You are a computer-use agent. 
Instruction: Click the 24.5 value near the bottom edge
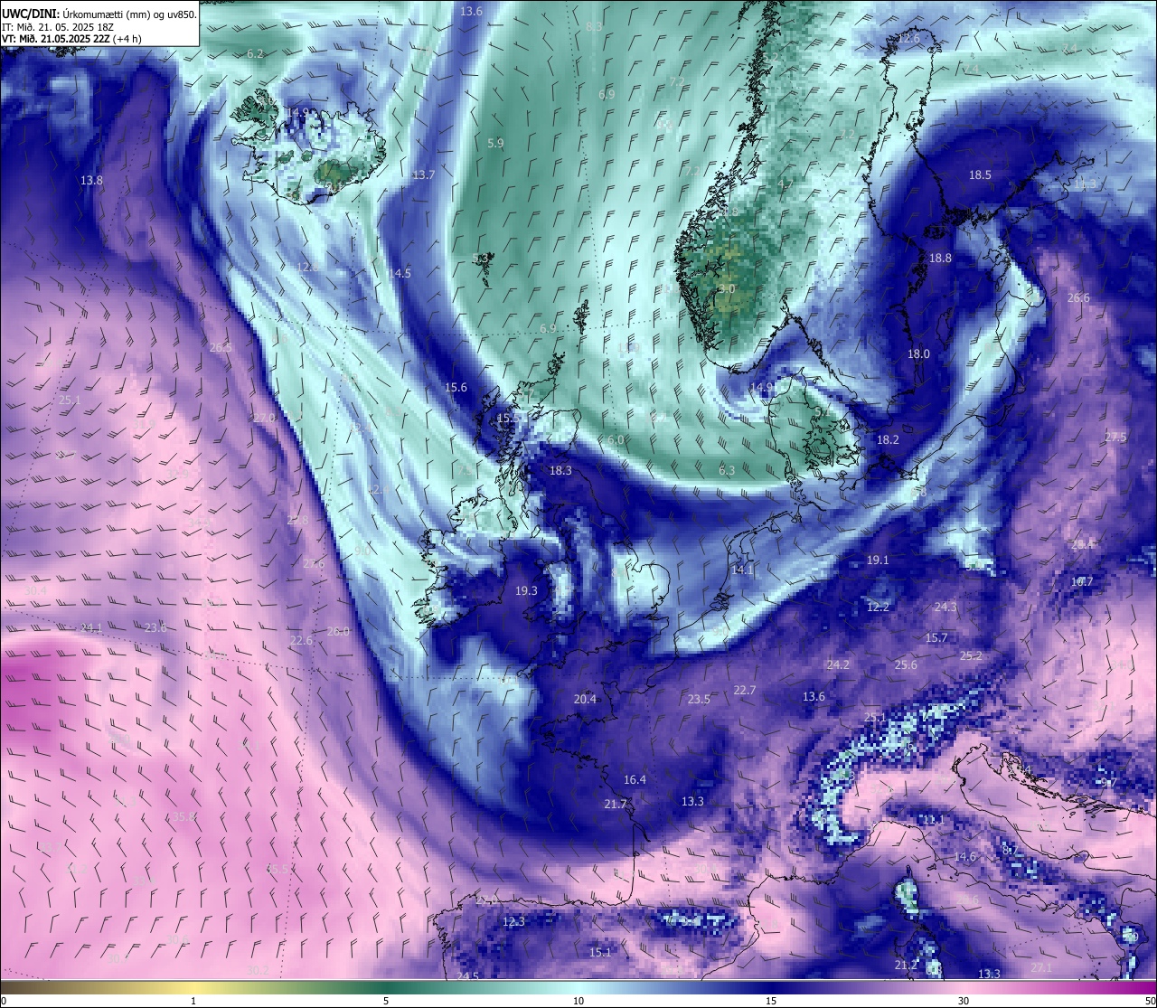pos(467,977)
